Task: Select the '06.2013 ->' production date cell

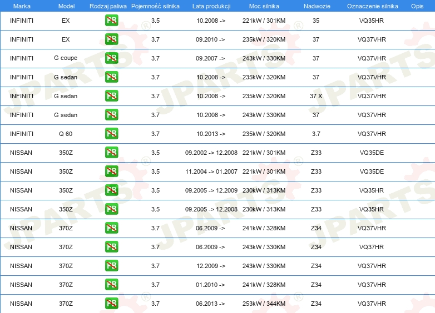Action: tap(210, 304)
